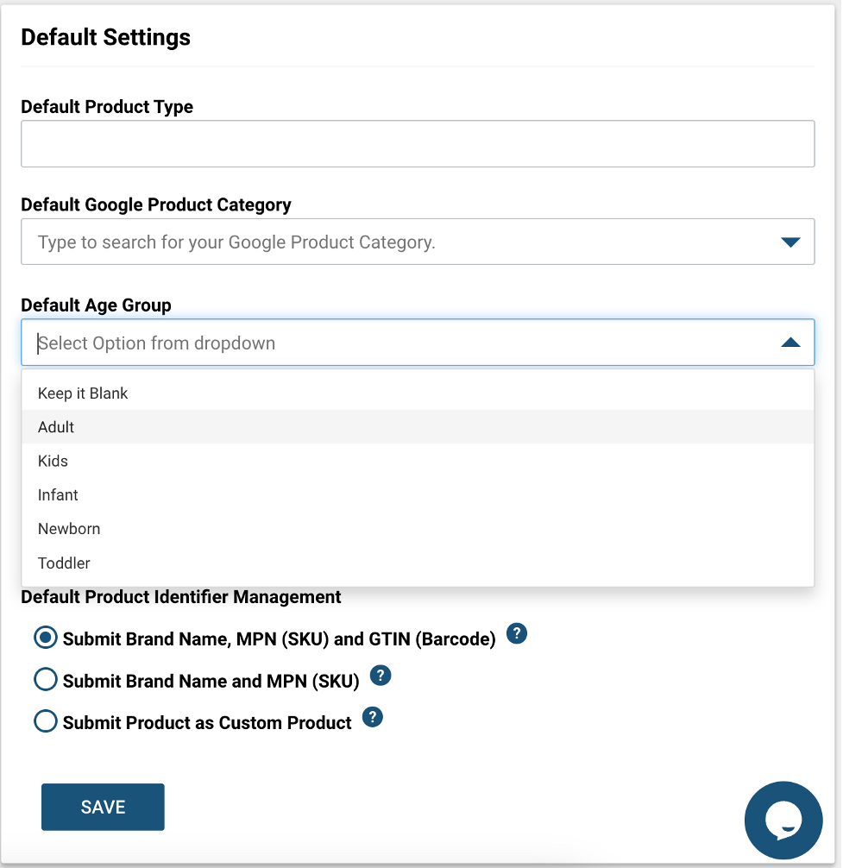Image resolution: width=843 pixels, height=868 pixels.
Task: Click the Google Product Category search box
Action: coord(418,242)
